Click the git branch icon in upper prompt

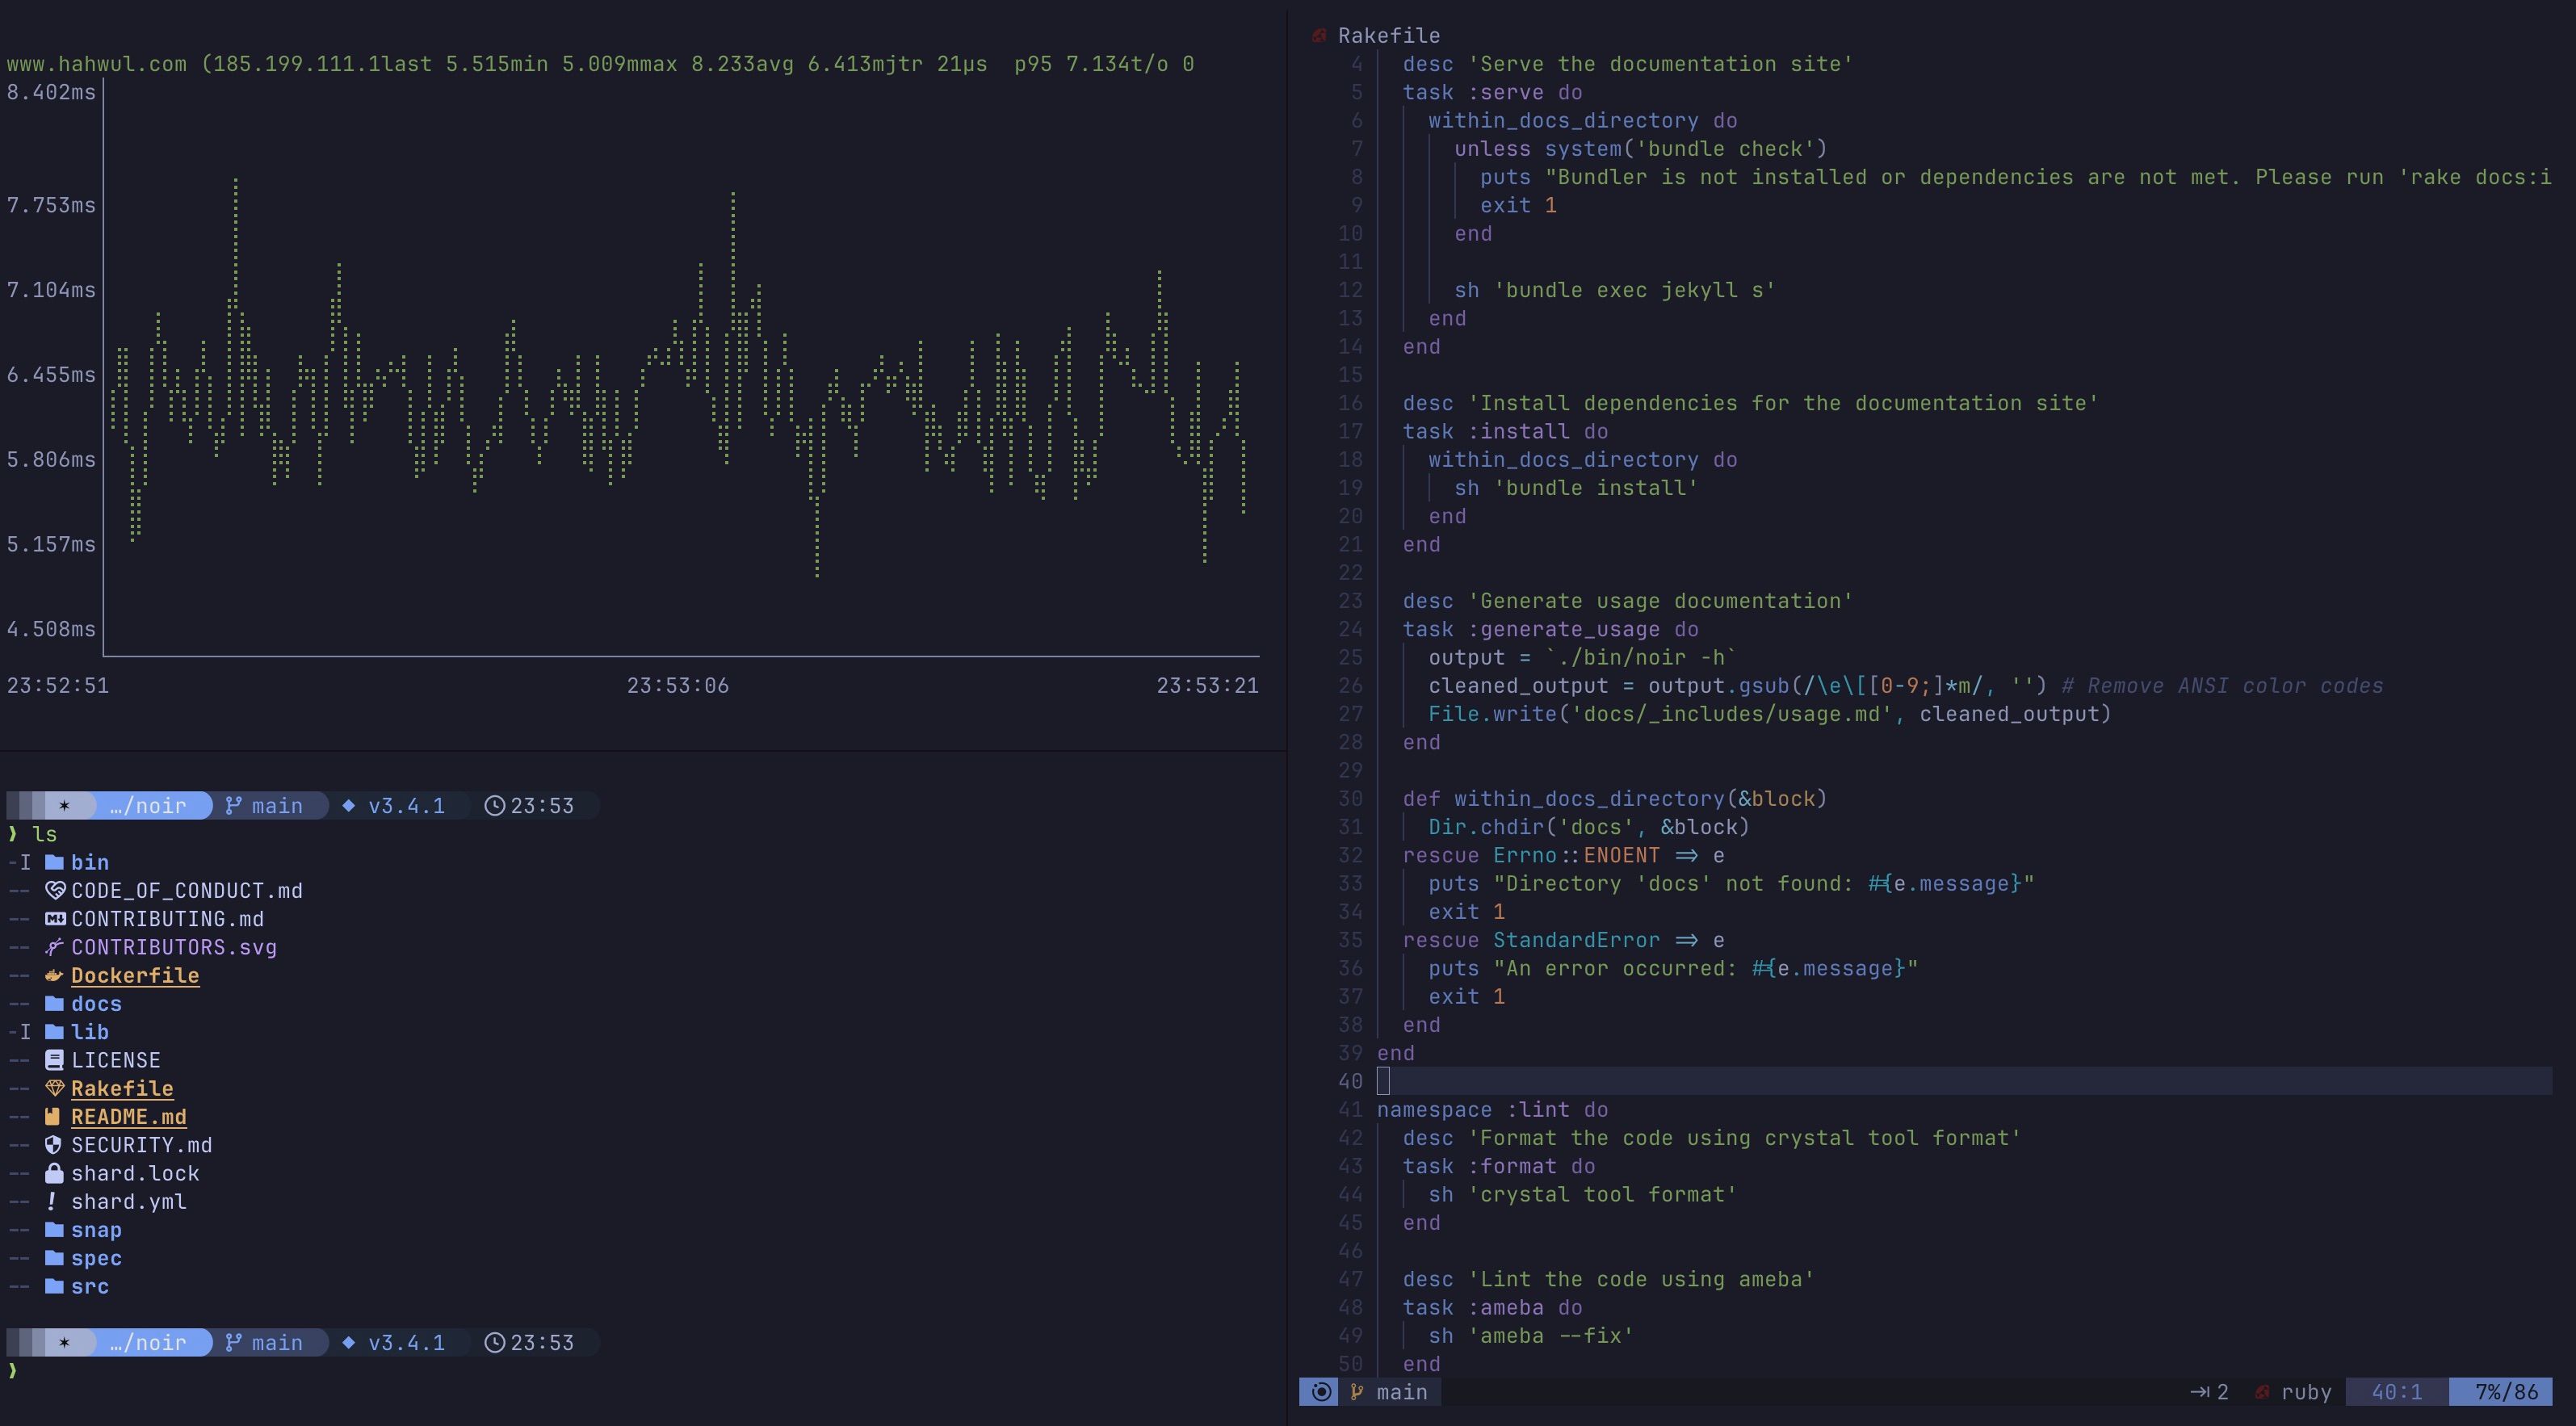click(234, 806)
